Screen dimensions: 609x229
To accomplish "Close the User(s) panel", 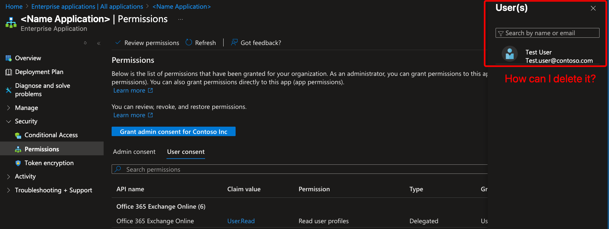I will (x=593, y=8).
